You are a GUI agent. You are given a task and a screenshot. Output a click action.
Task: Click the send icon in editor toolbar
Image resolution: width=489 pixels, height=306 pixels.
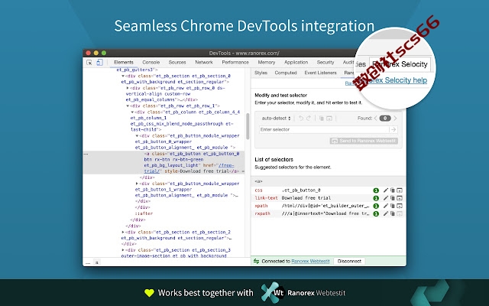[x=329, y=119]
